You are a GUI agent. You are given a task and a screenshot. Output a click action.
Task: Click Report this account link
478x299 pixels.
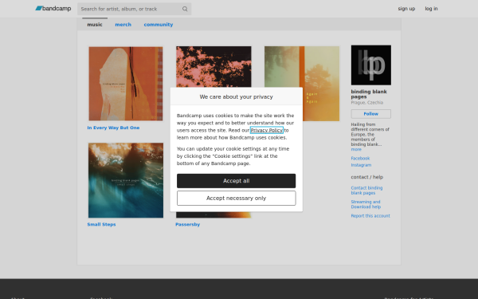[x=370, y=216]
